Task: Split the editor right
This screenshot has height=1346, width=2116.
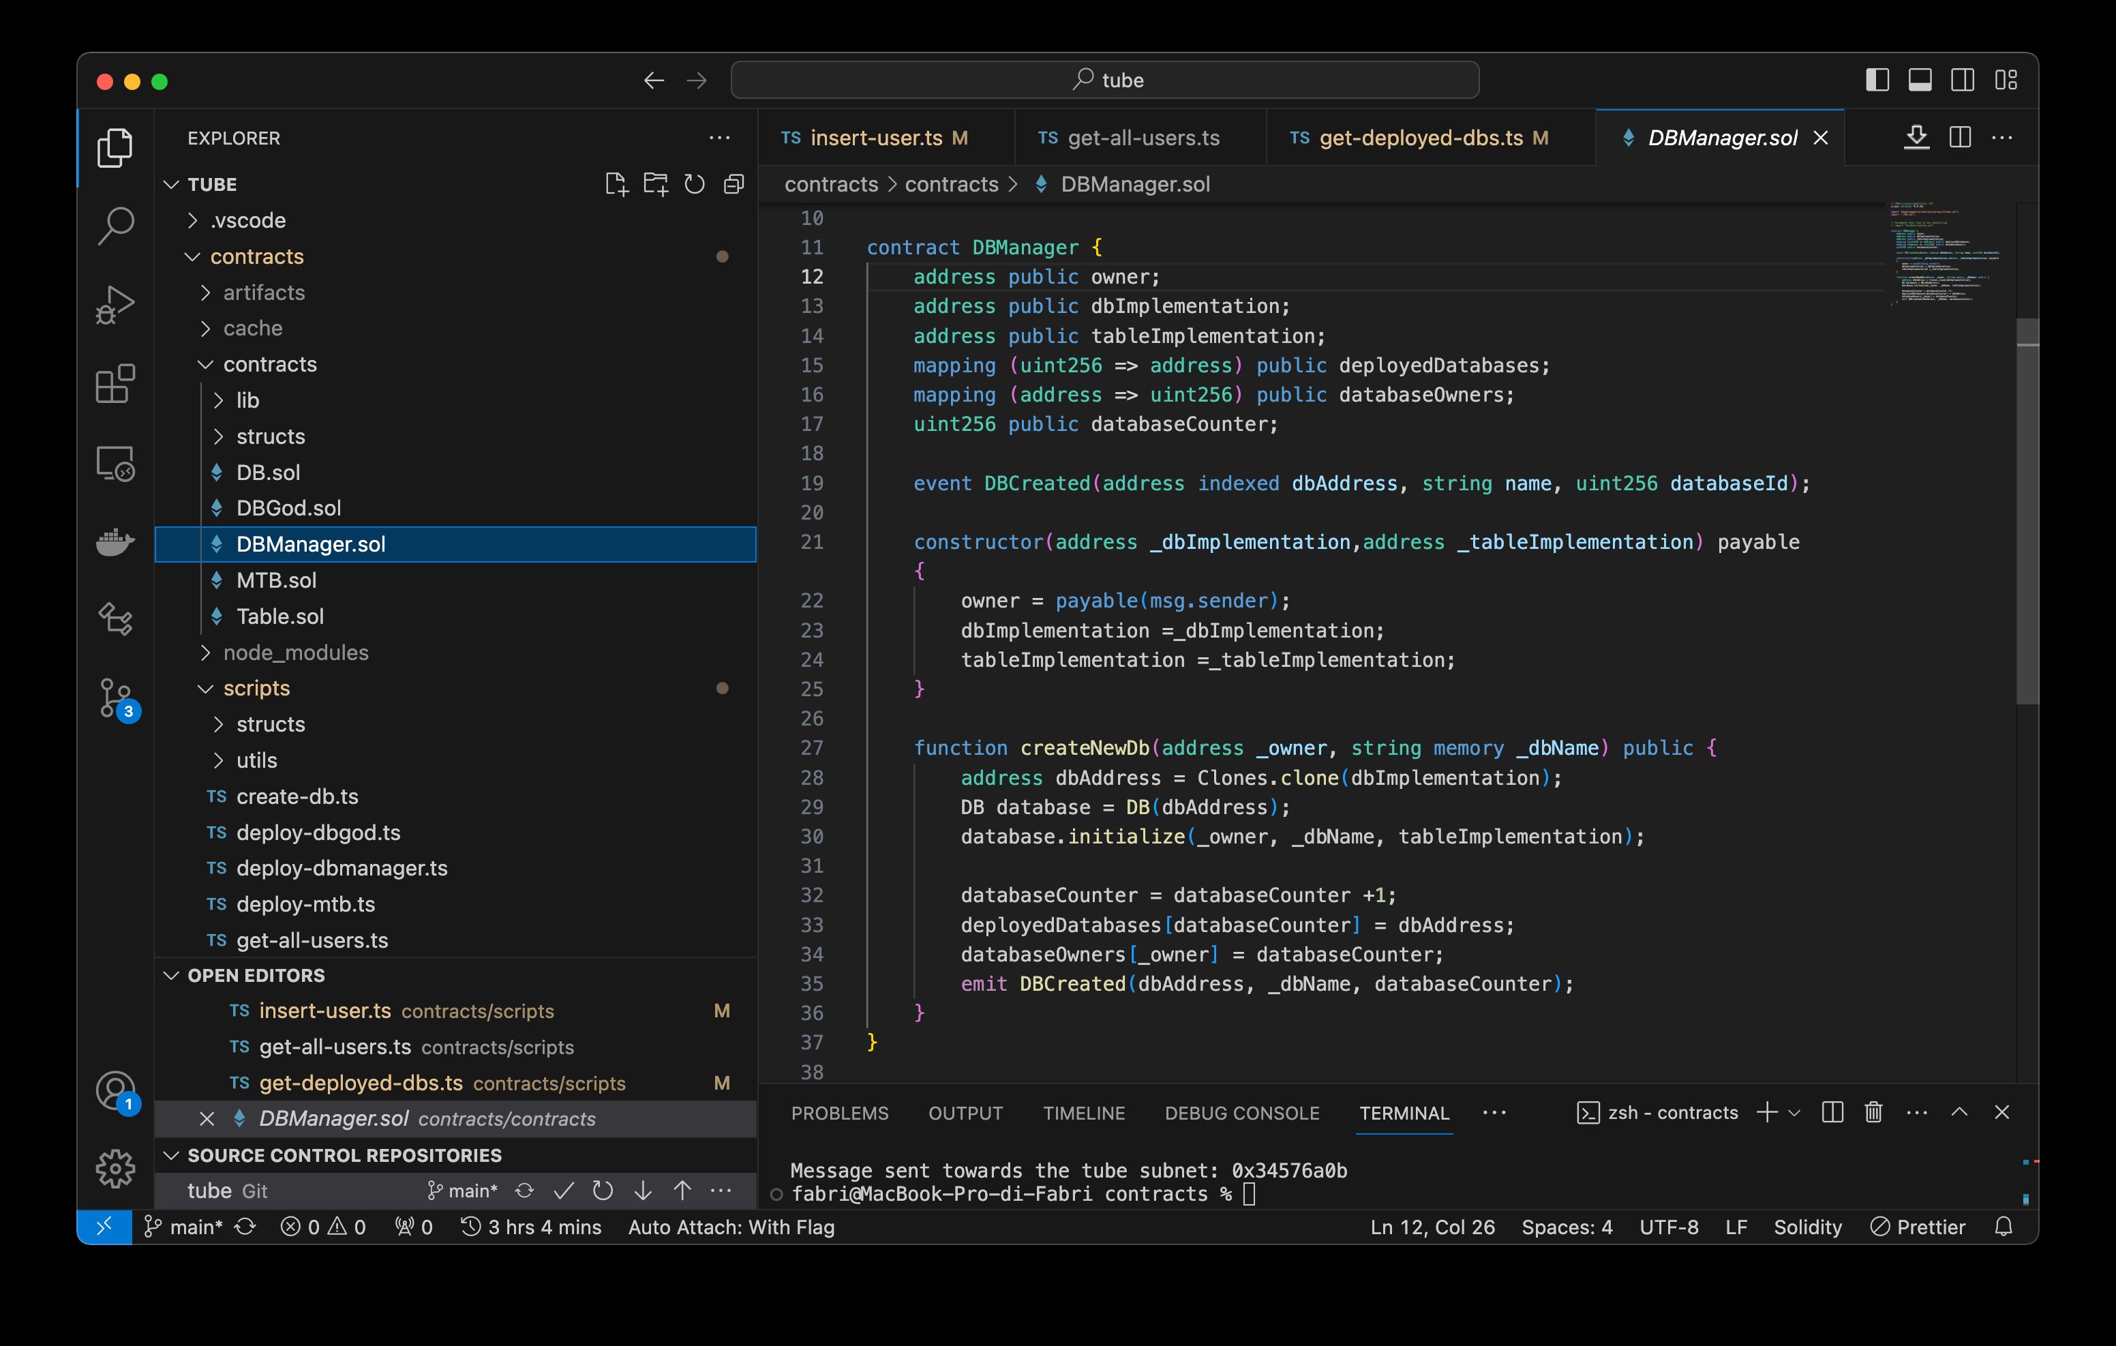Action: pyautogui.click(x=1960, y=137)
